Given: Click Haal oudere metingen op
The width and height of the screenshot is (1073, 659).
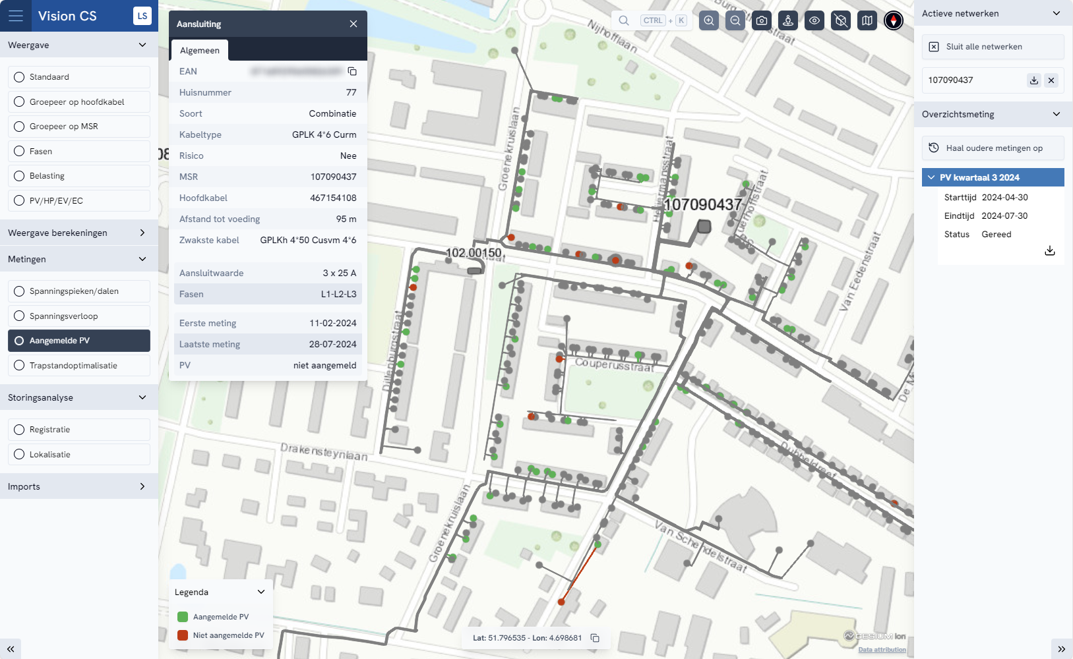Looking at the screenshot, I should click(x=993, y=148).
